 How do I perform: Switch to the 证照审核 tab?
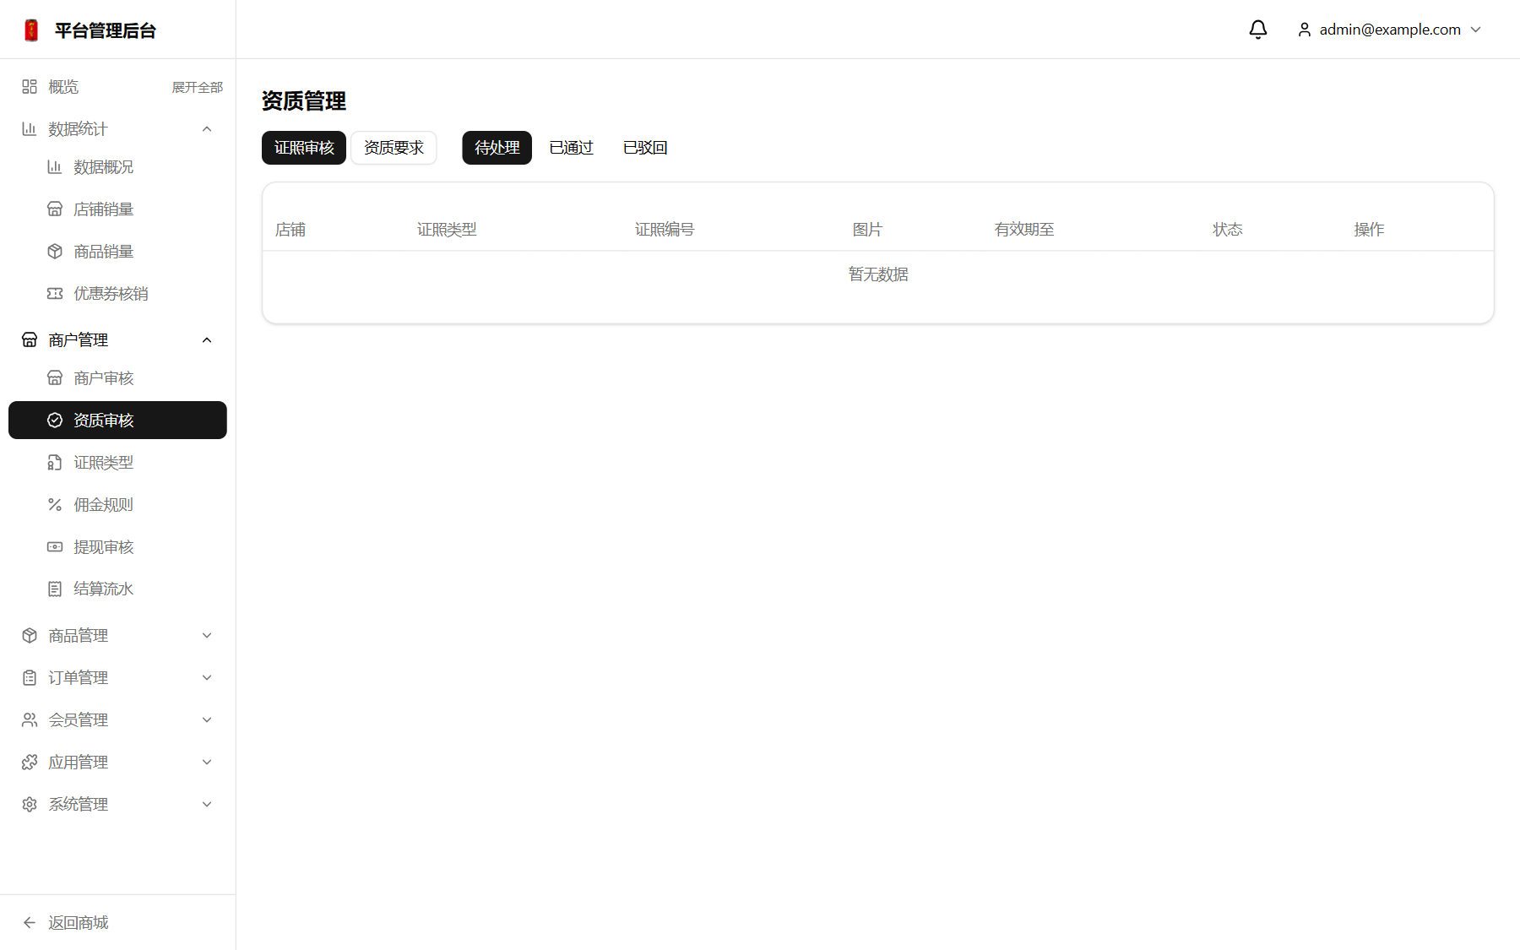pos(304,148)
